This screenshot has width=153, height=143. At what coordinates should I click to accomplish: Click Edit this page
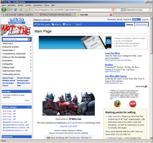pos(42,24)
